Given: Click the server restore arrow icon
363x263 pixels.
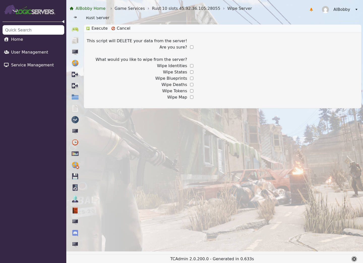Looking at the screenshot, I should pos(75,188).
